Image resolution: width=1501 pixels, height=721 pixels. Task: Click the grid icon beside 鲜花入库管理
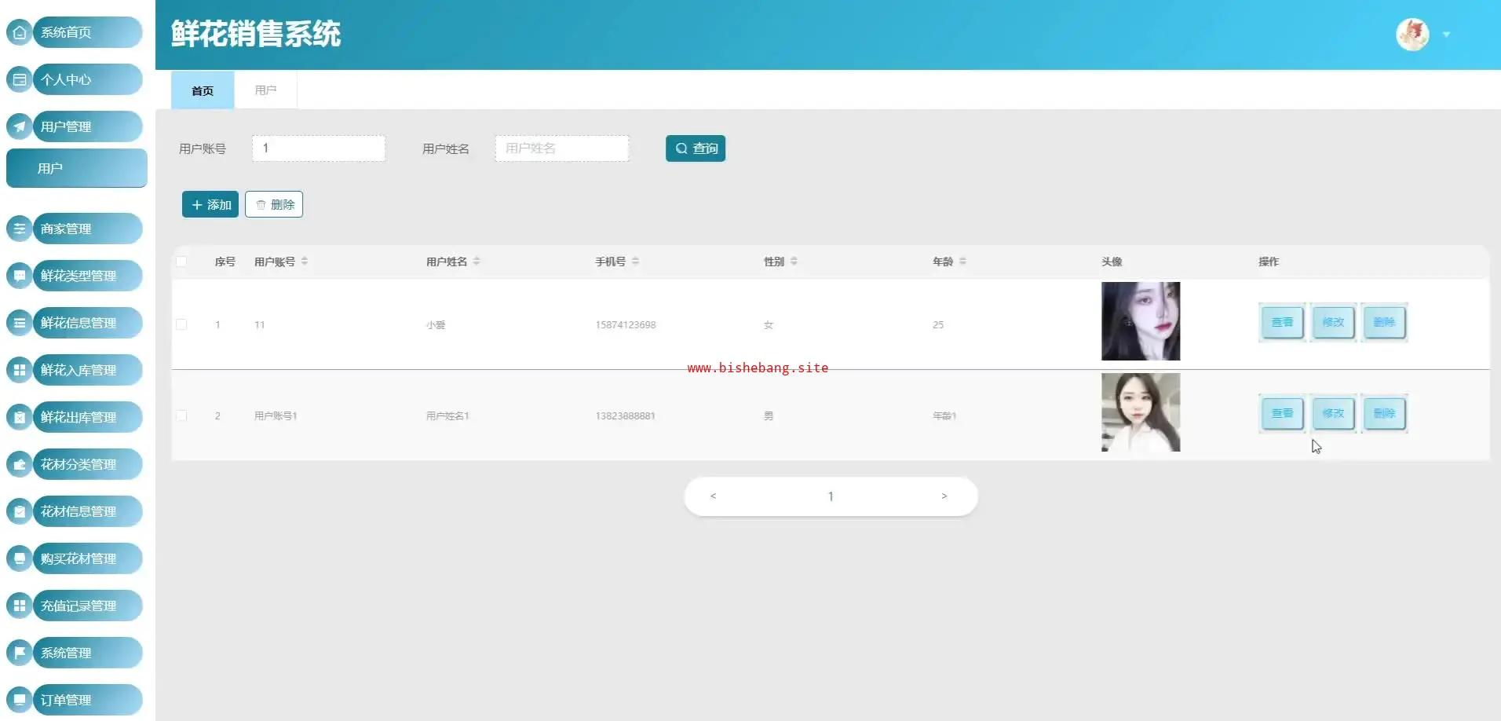pos(20,370)
